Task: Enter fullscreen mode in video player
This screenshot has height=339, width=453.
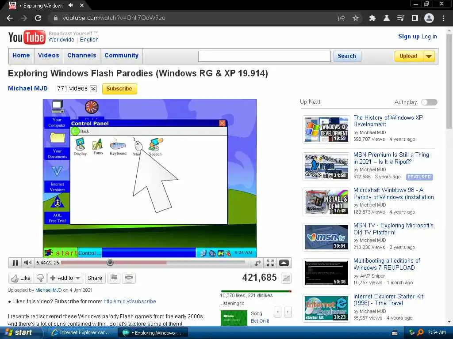Action: click(270, 263)
